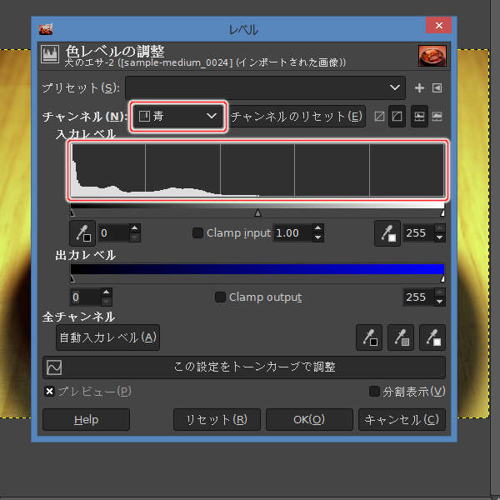Click the GIMP app icon in title bar
The image size is (500, 500).
46,29
